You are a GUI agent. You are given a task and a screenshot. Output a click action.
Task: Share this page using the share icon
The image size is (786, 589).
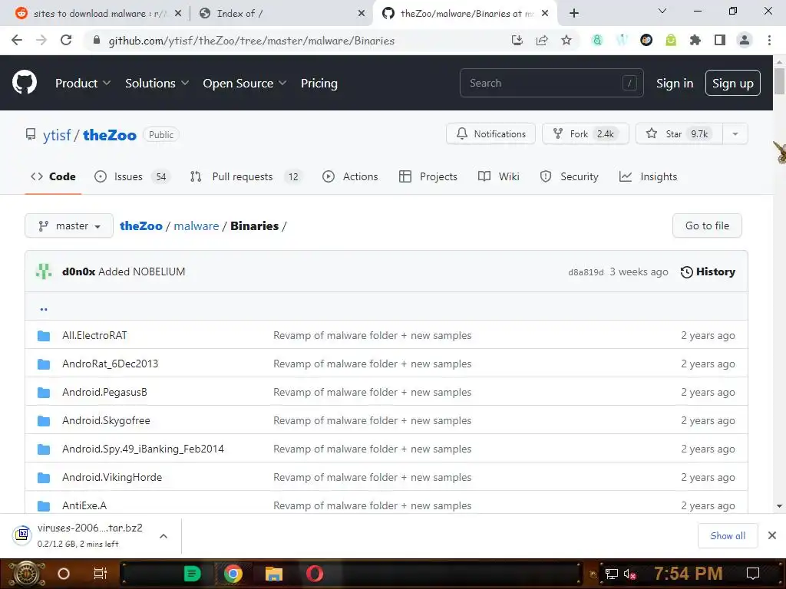point(542,40)
